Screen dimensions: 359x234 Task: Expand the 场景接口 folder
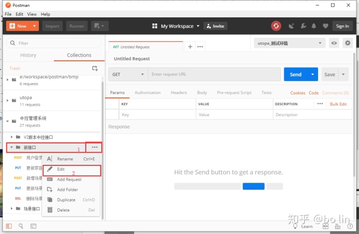[x=11, y=209]
